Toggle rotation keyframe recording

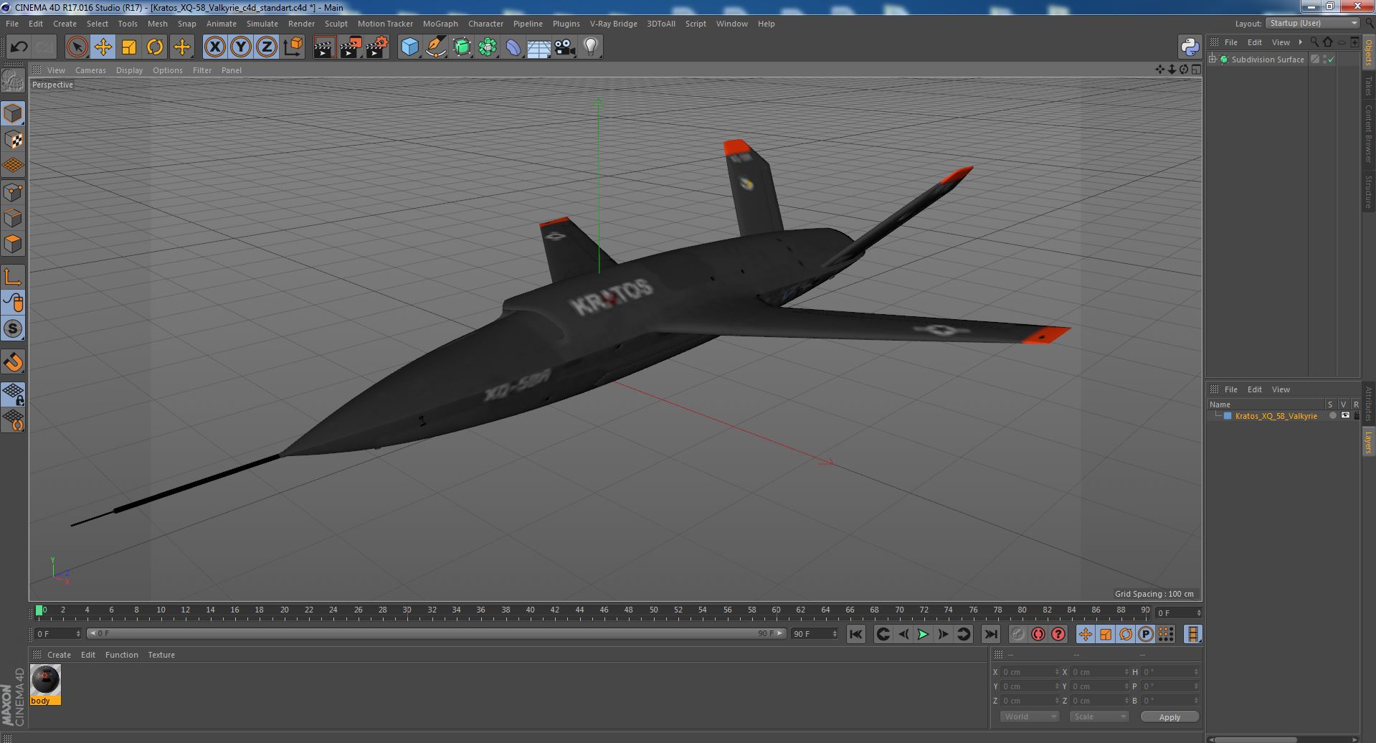[1125, 634]
